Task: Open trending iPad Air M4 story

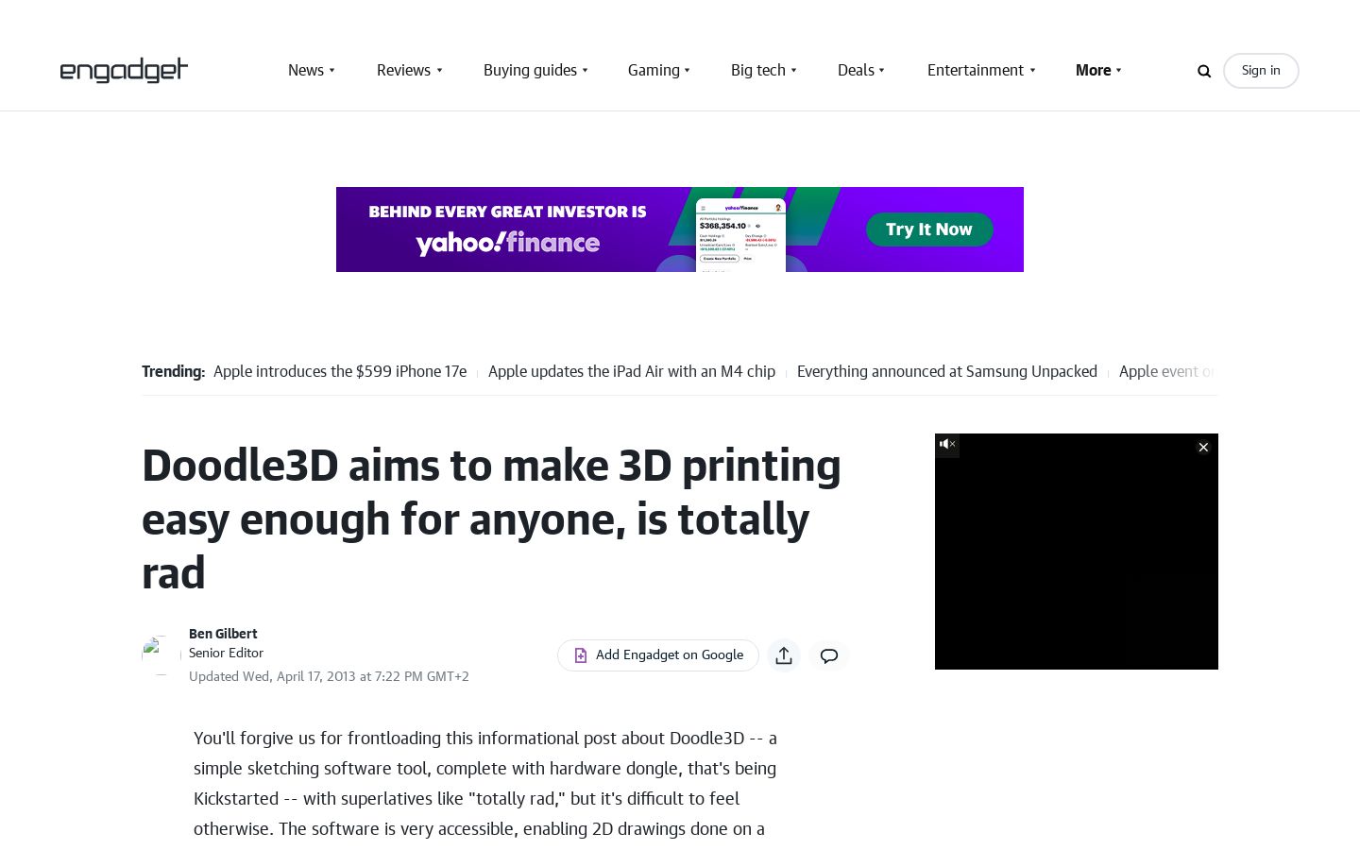Action: [x=632, y=371]
